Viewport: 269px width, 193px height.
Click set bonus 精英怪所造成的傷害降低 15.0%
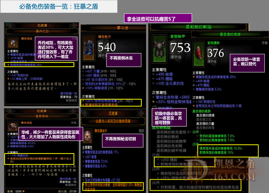221,148
